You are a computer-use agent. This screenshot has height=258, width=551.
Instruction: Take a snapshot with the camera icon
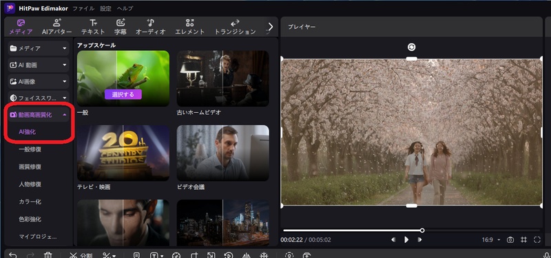pyautogui.click(x=510, y=239)
